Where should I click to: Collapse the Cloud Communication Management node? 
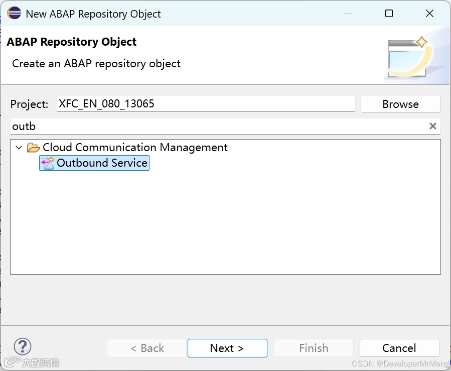[x=19, y=148]
